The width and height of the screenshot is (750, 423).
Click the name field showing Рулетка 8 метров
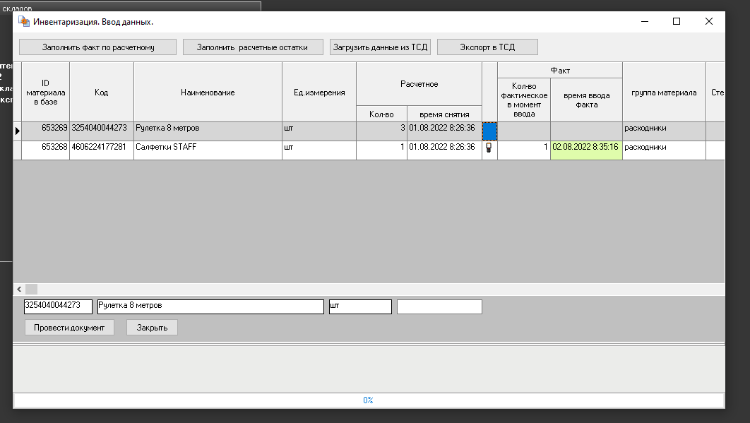[x=210, y=306]
